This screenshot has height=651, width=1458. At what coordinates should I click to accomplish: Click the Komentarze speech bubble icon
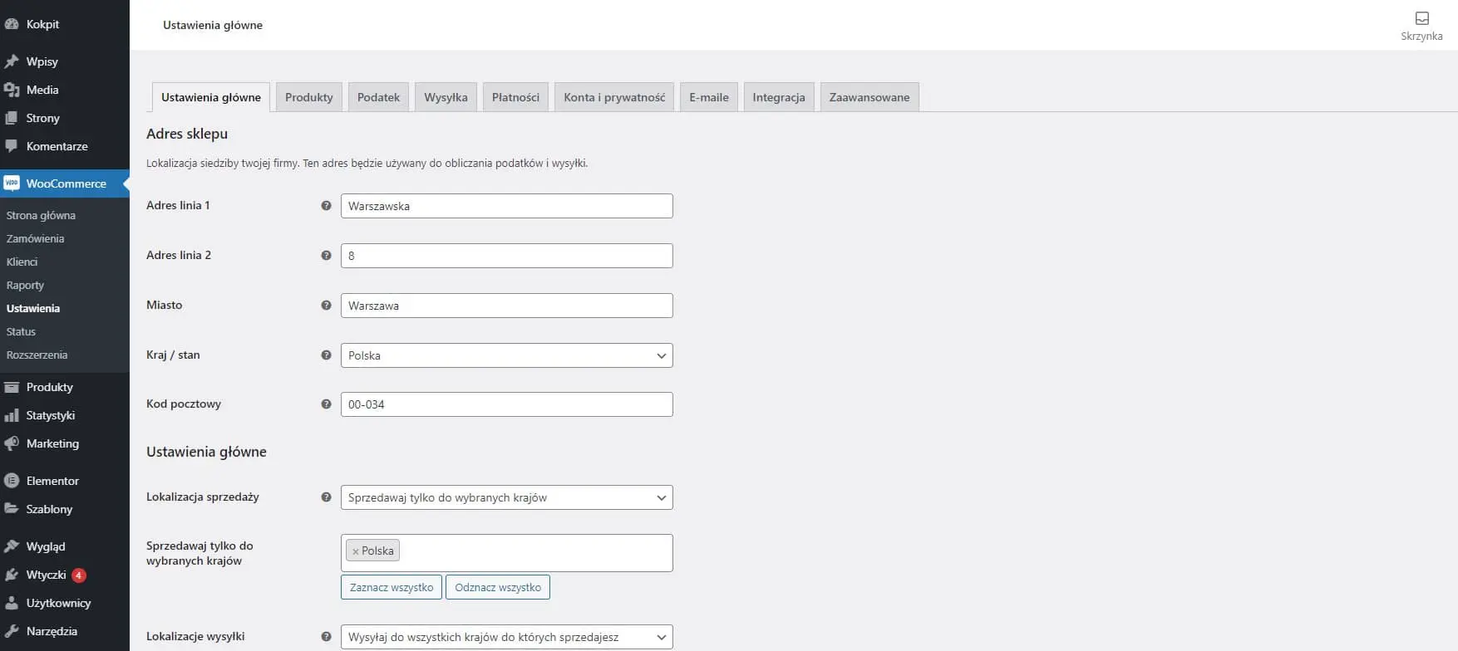(12, 146)
